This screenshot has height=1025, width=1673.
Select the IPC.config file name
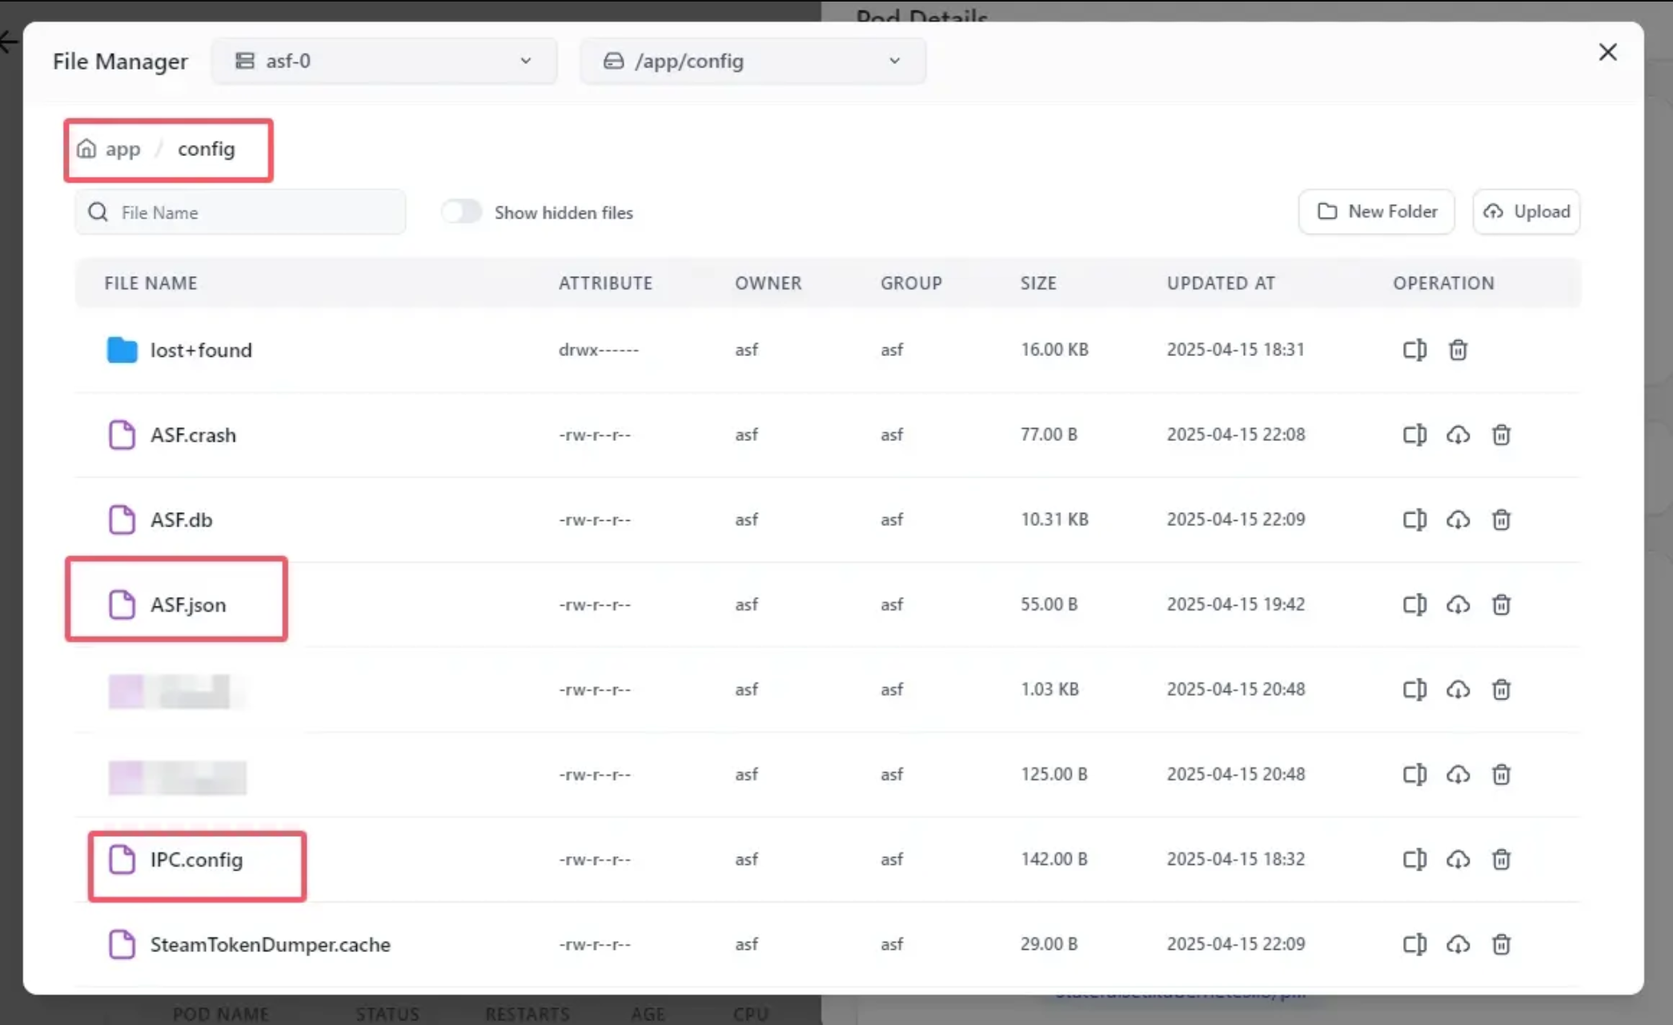pos(196,859)
